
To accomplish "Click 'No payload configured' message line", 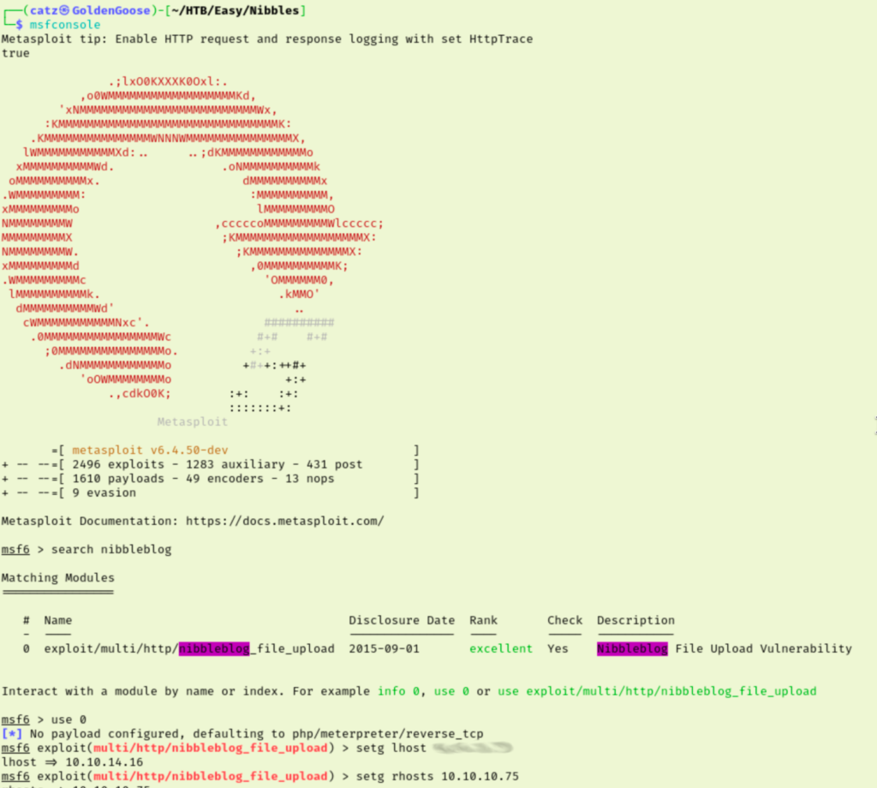I will point(257,734).
